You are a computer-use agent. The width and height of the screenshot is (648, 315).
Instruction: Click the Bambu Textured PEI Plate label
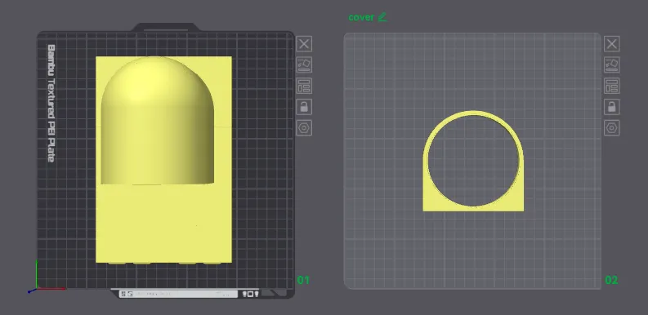51,103
